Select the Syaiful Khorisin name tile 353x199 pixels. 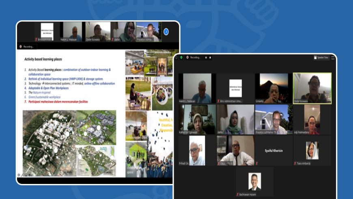273,151
